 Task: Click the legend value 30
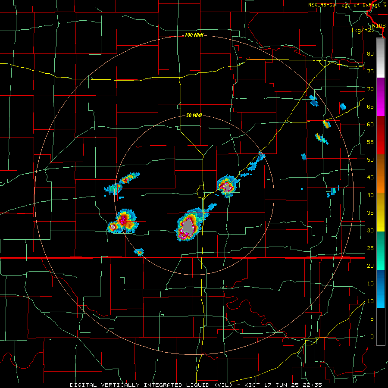(370, 231)
